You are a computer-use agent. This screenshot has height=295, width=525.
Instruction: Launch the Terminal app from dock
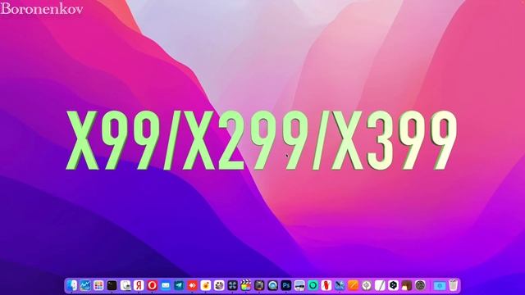112,285
